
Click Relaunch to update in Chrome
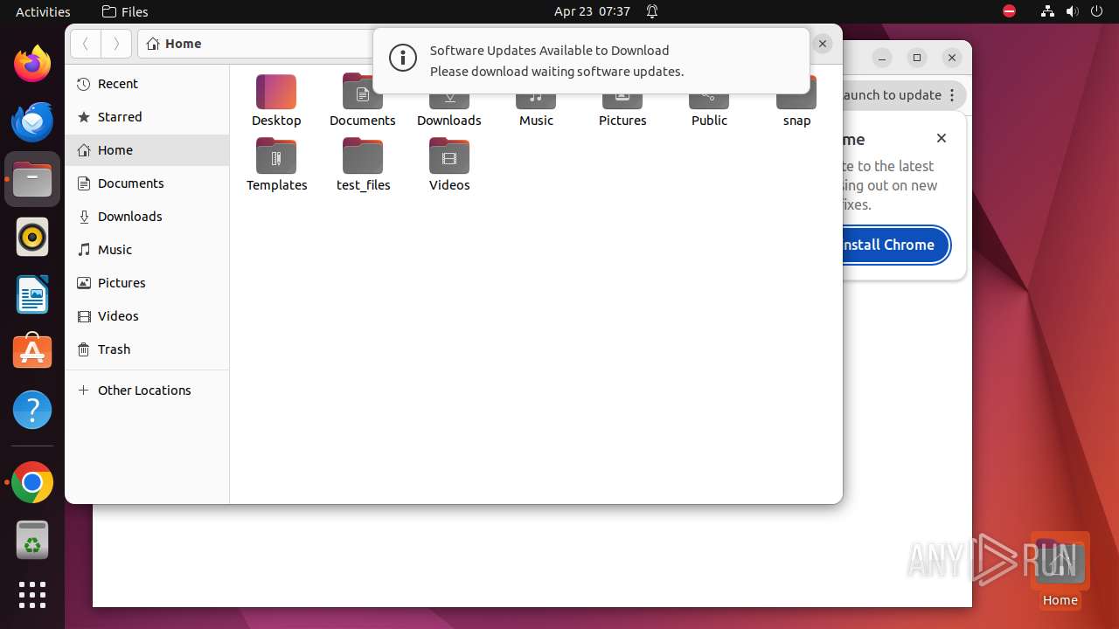pos(891,95)
